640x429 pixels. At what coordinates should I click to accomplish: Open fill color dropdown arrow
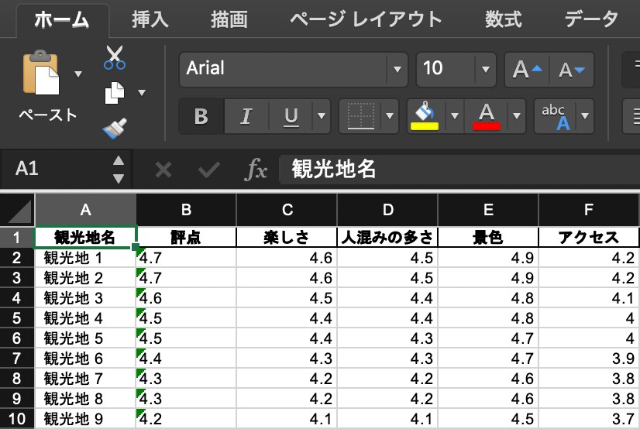(x=455, y=116)
